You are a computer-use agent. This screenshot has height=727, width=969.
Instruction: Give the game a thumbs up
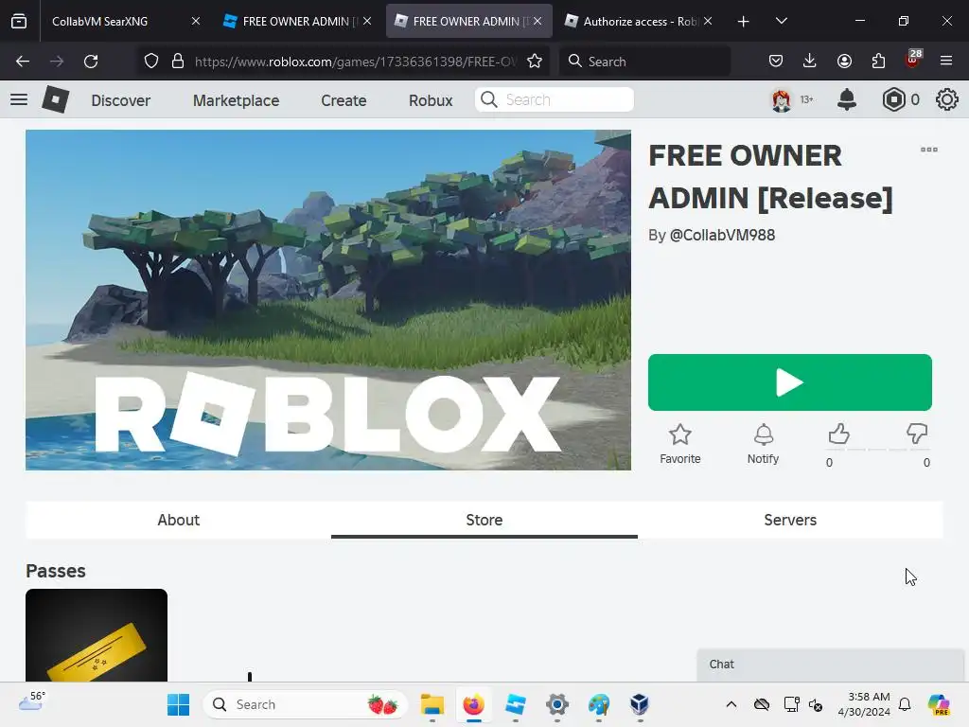pyautogui.click(x=838, y=434)
